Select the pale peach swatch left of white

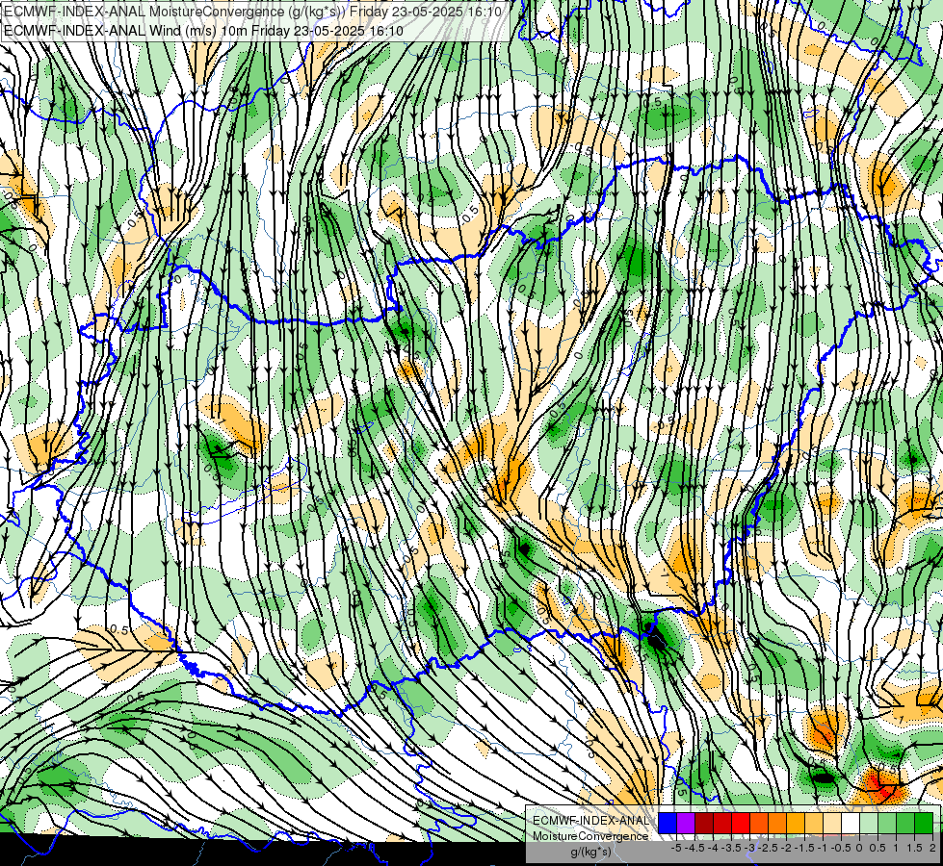[832, 823]
